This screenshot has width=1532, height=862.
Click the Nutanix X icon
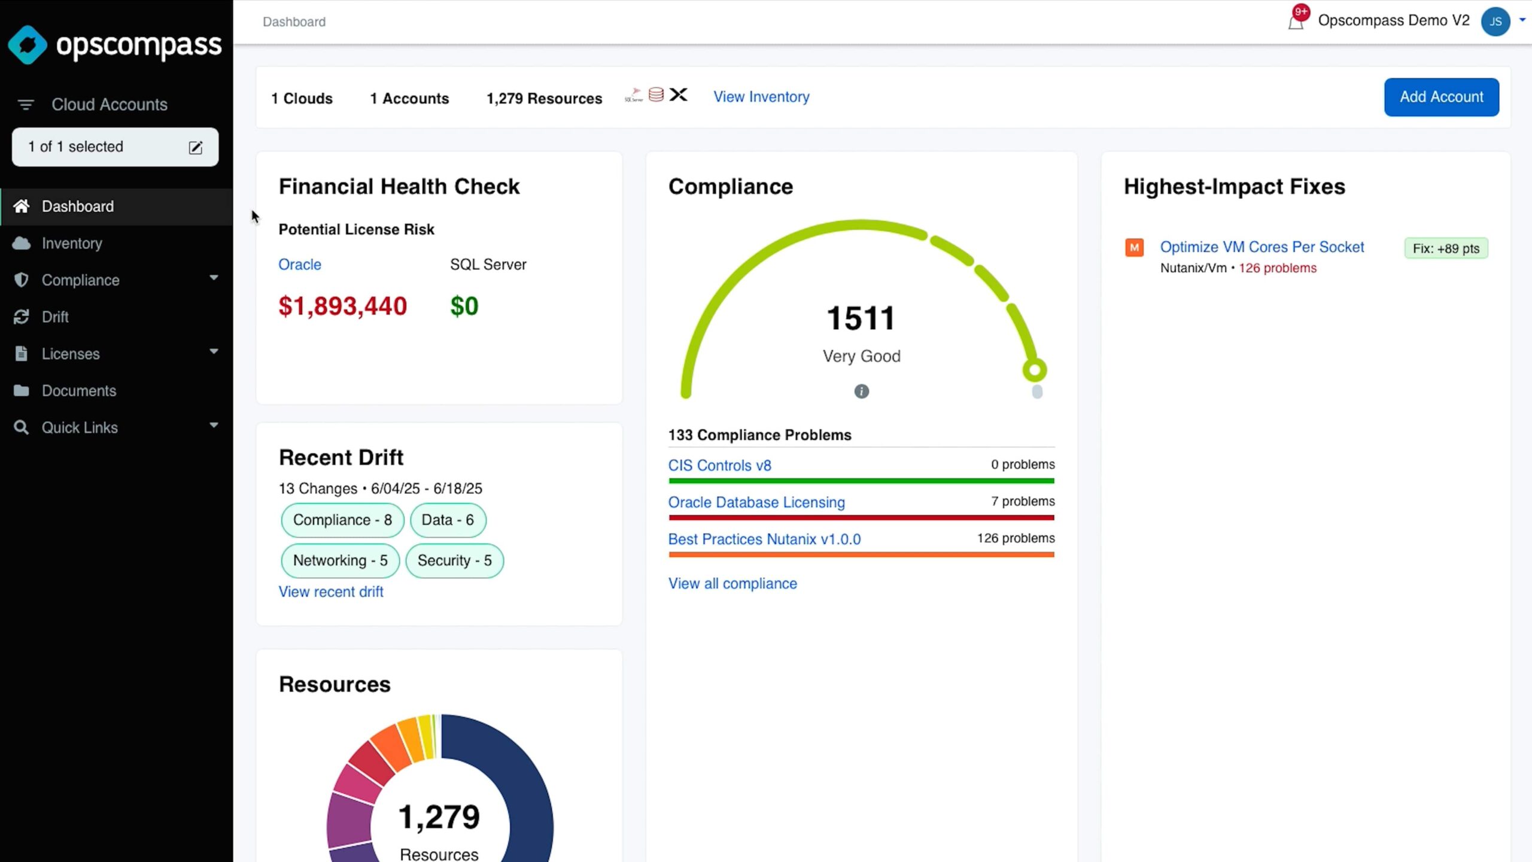(x=679, y=95)
